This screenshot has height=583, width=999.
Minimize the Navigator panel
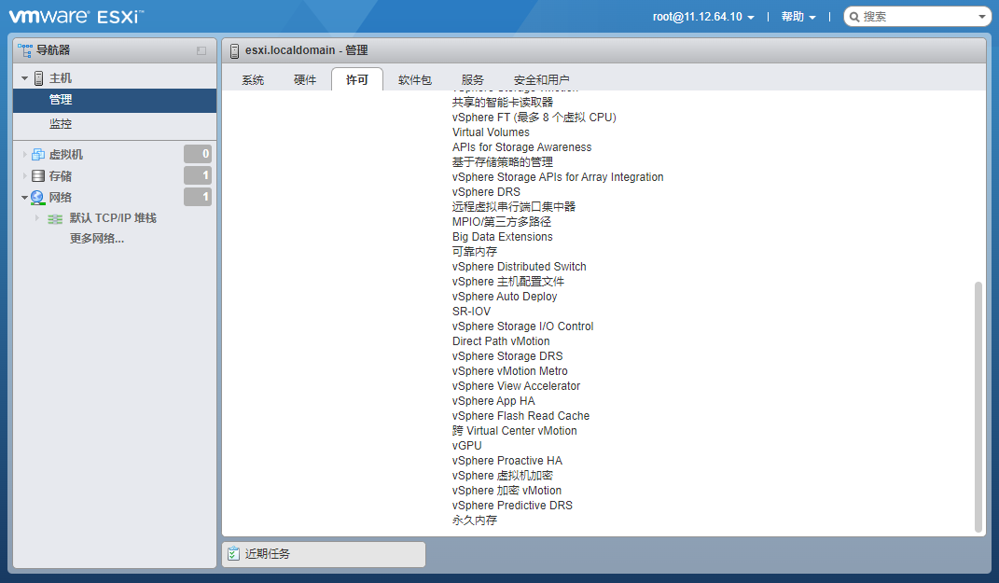[201, 50]
